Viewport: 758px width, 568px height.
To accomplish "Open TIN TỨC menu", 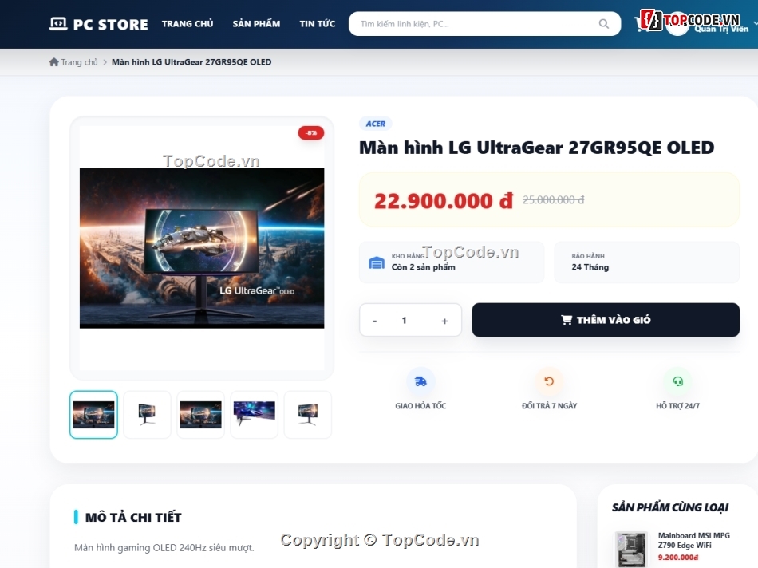I will 317,24.
